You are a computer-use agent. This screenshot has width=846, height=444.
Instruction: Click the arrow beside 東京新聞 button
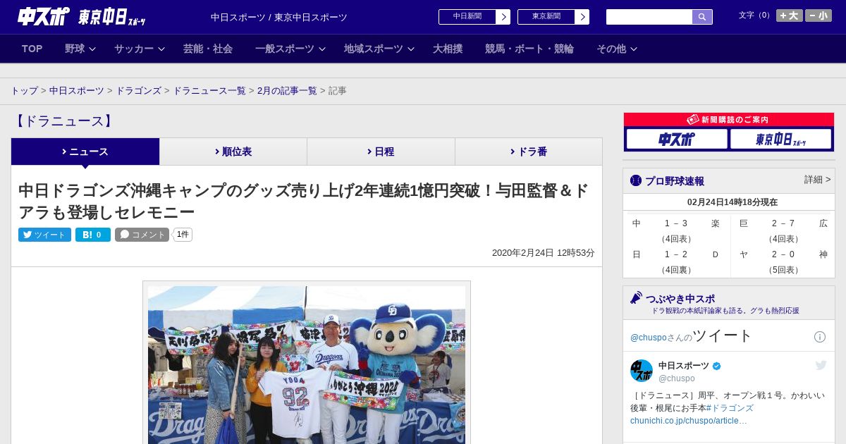[582, 17]
